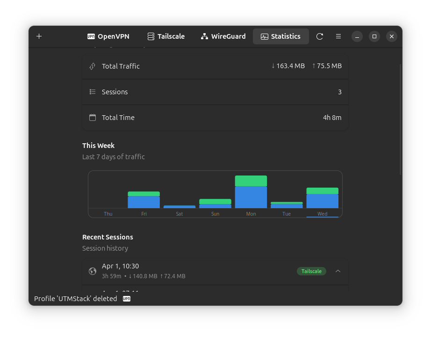
Task: Click the globe icon of Apr 1 session
Action: click(x=93, y=271)
